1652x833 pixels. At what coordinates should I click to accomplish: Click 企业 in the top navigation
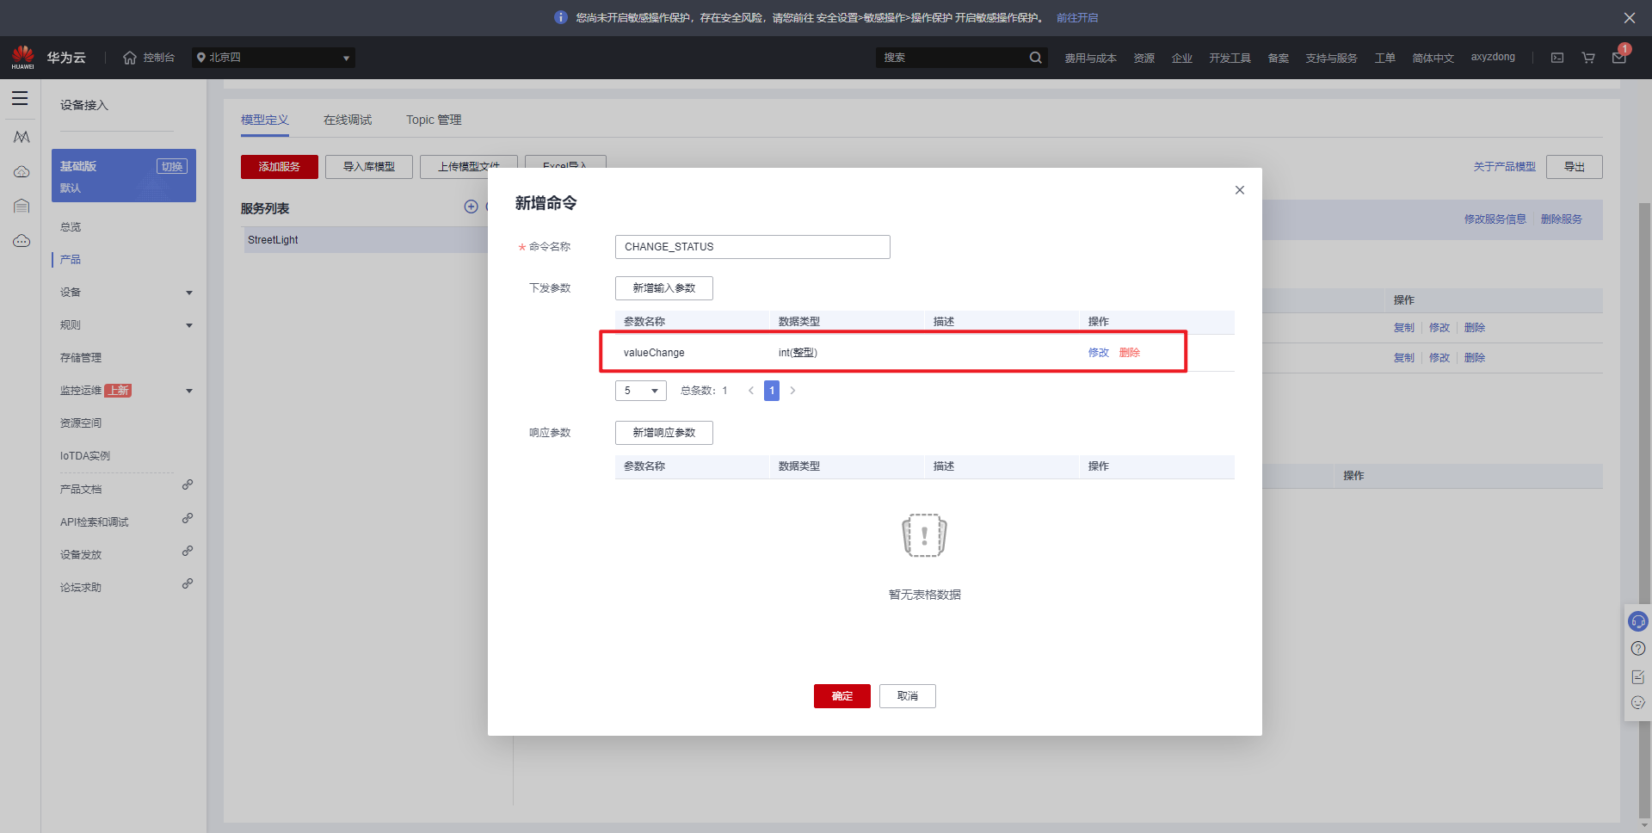1181,58
